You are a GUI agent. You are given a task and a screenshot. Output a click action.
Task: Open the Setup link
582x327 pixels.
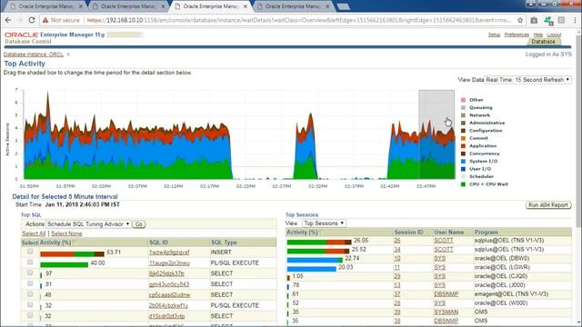coord(494,35)
